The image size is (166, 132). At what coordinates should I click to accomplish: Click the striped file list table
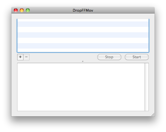[83, 36]
